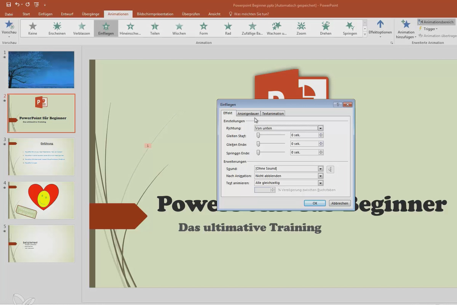Choose the Wischen entrance effect
Viewport: 457px width, 305px height.
click(x=179, y=28)
